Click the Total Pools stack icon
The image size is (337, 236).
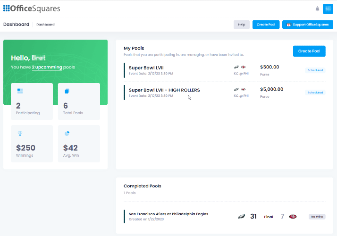click(x=67, y=91)
